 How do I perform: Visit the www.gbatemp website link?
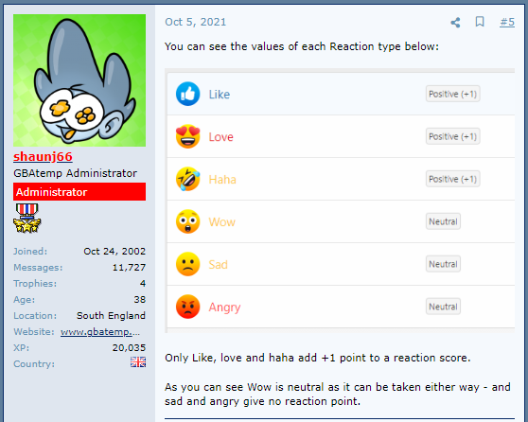pos(100,332)
